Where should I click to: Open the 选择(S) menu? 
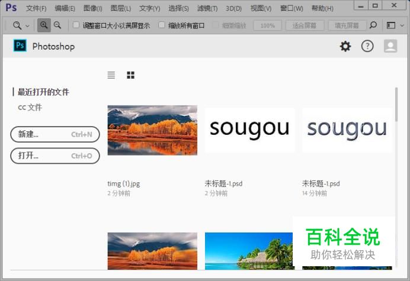click(178, 8)
